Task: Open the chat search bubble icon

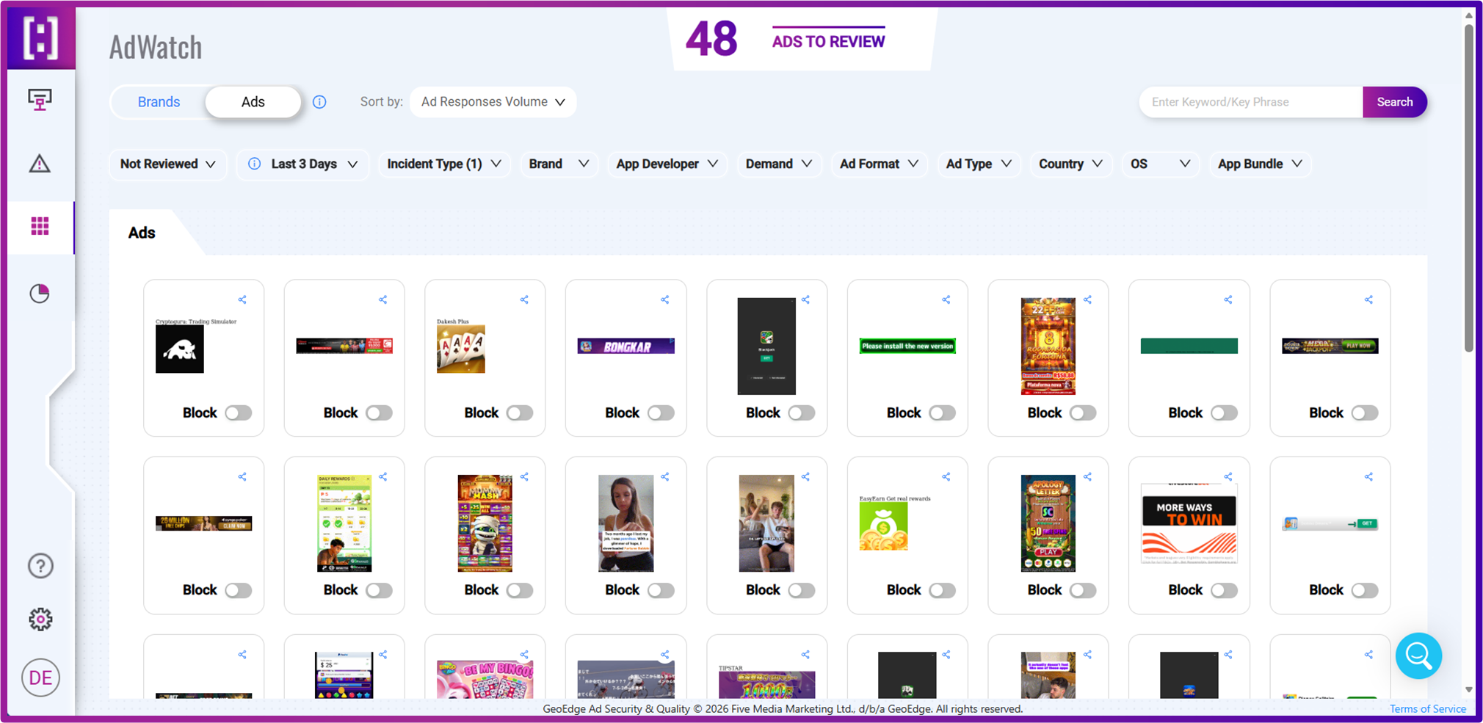Action: pyautogui.click(x=1418, y=656)
